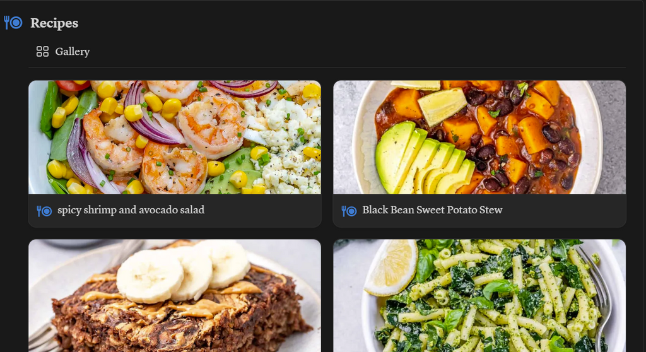Click the Recipes page title

pyautogui.click(x=54, y=23)
